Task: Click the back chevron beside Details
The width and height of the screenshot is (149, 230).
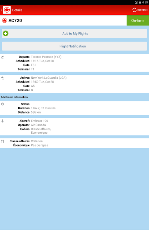Action: pyautogui.click(x=1, y=10)
